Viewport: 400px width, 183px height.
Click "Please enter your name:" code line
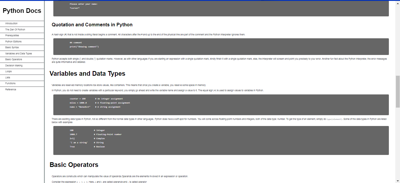[84, 4]
